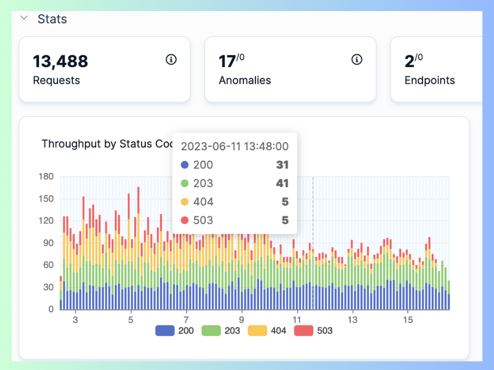Toggle the 203 series visibility in the legend
The width and height of the screenshot is (494, 370).
(210, 330)
